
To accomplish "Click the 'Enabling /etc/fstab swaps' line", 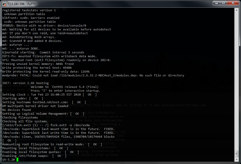I will pyautogui.click(x=26, y=156).
